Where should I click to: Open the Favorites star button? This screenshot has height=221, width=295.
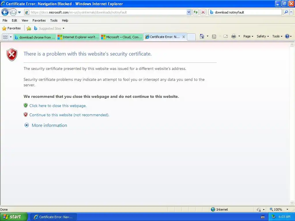12,28
